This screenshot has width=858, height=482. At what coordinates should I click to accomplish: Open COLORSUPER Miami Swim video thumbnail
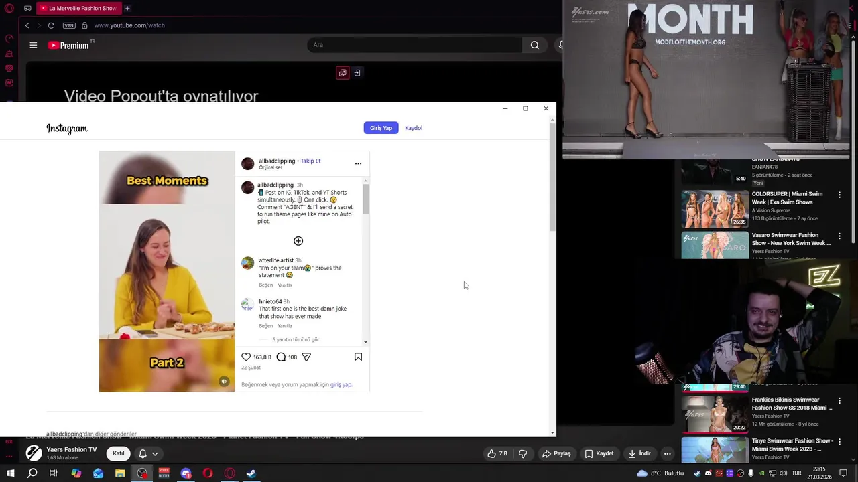tap(715, 209)
